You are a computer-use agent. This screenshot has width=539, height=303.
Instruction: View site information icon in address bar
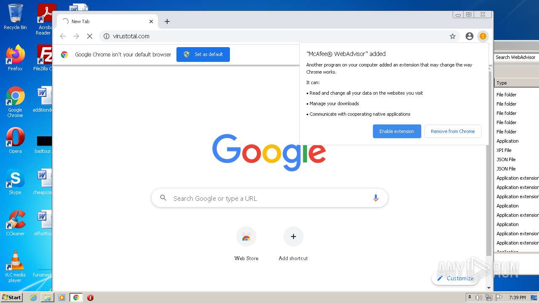click(x=107, y=36)
